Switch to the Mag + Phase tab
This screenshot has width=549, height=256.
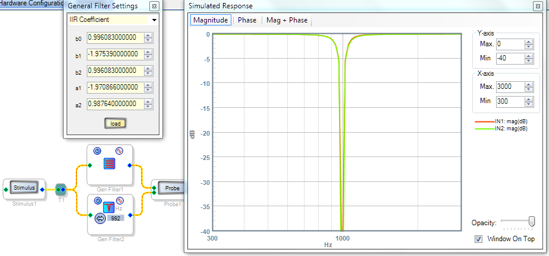pos(287,20)
